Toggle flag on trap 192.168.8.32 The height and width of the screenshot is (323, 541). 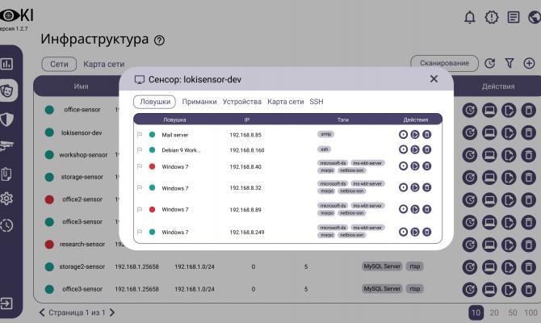coord(140,187)
